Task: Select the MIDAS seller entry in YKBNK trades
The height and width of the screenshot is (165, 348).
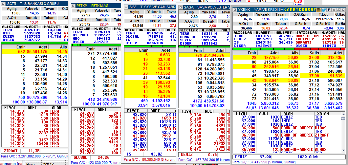Action: (320, 128)
